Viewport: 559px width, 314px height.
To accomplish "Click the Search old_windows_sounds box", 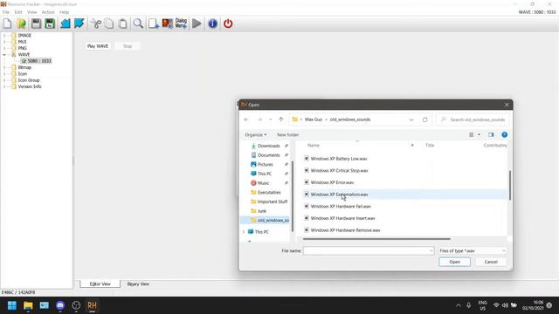I will tap(473, 119).
